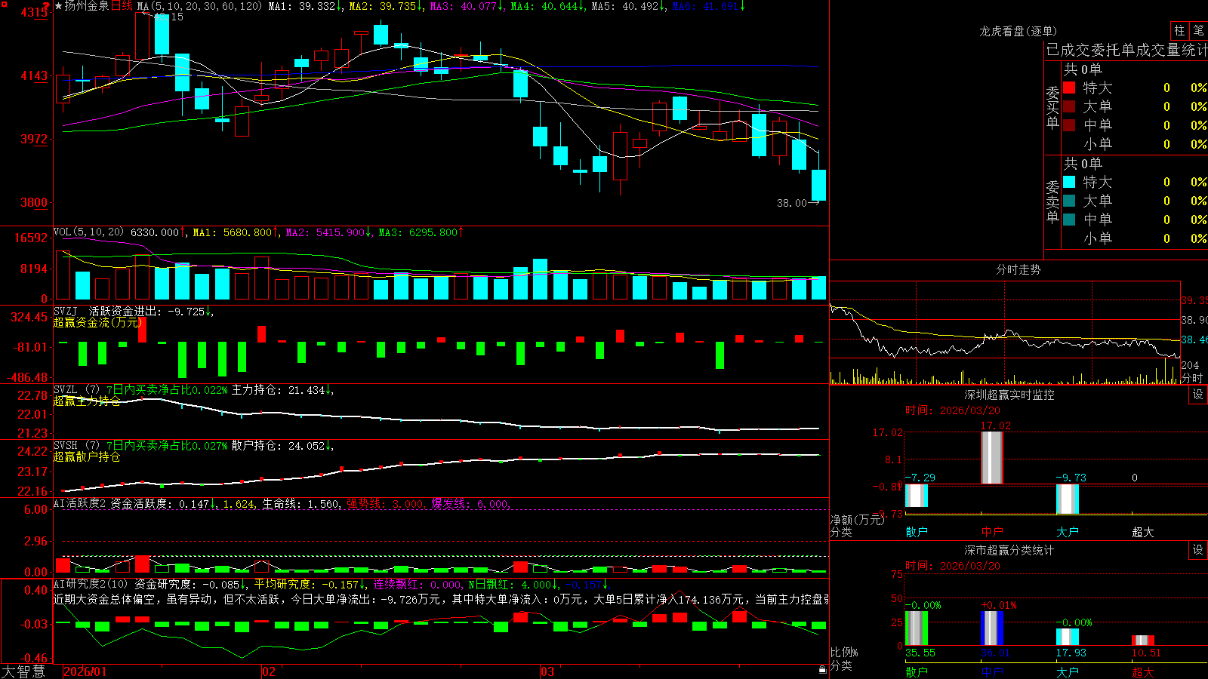1208x679 pixels.
Task: Click the 3972 price axis label
Action: [x=33, y=139]
